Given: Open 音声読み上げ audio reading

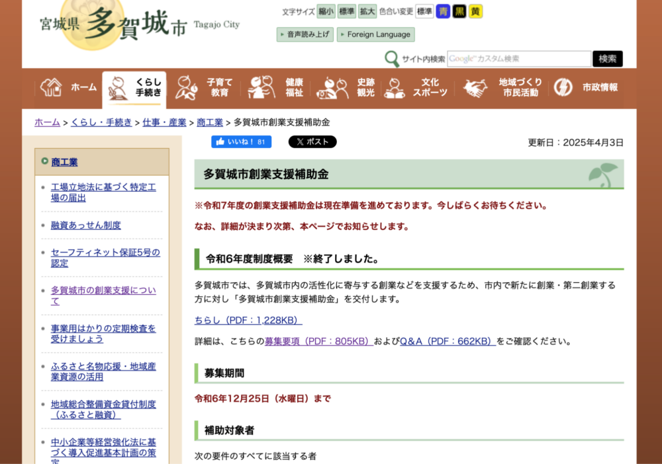Looking at the screenshot, I should (x=305, y=34).
